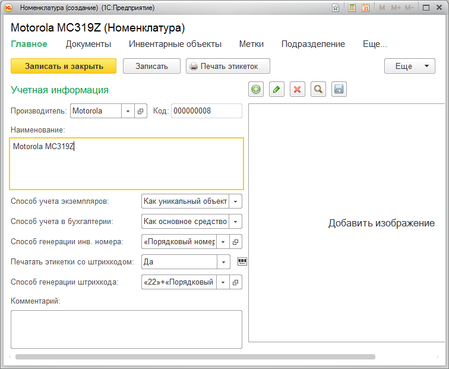This screenshot has height=369, width=449.
Task: Open the Печатать этикетки со штрихкодом dropdown
Action: 223,262
